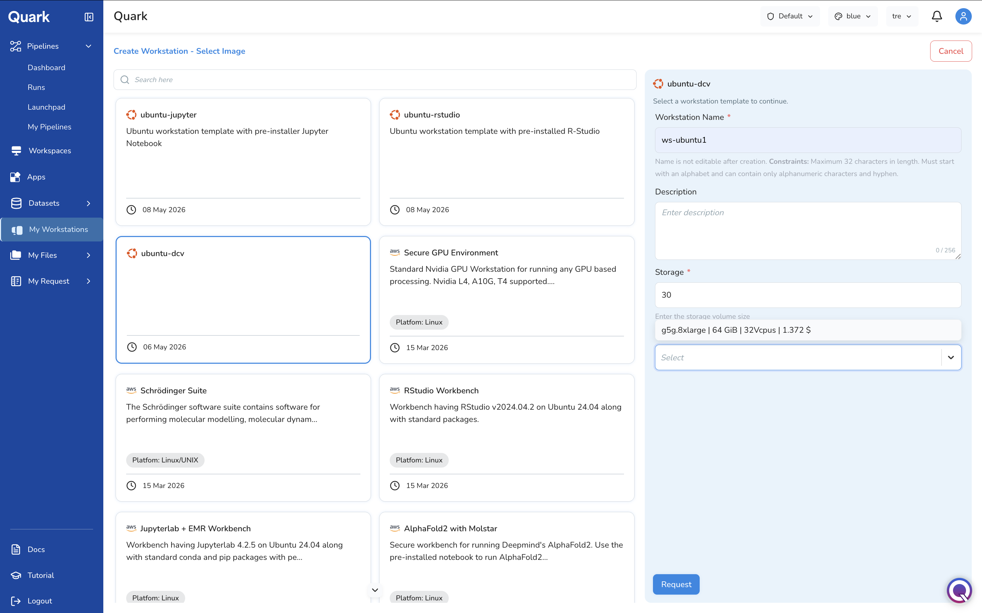
Task: Open Docs link
Action: (x=36, y=549)
